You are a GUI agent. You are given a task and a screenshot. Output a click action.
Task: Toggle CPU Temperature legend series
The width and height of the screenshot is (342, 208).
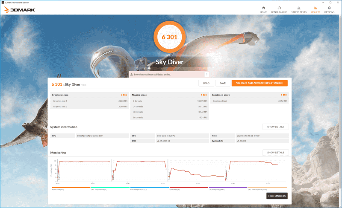pyautogui.click(x=110, y=188)
